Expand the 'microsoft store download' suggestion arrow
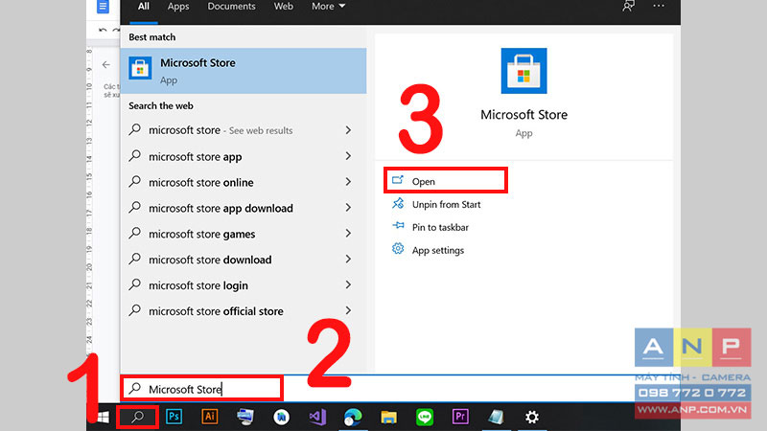The height and width of the screenshot is (431, 767). click(348, 259)
